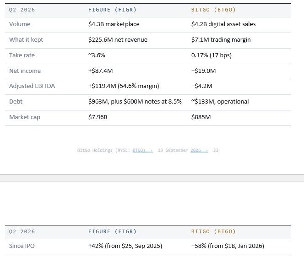Click '$963M, plus $600M notes at 8.5%'

click(135, 102)
